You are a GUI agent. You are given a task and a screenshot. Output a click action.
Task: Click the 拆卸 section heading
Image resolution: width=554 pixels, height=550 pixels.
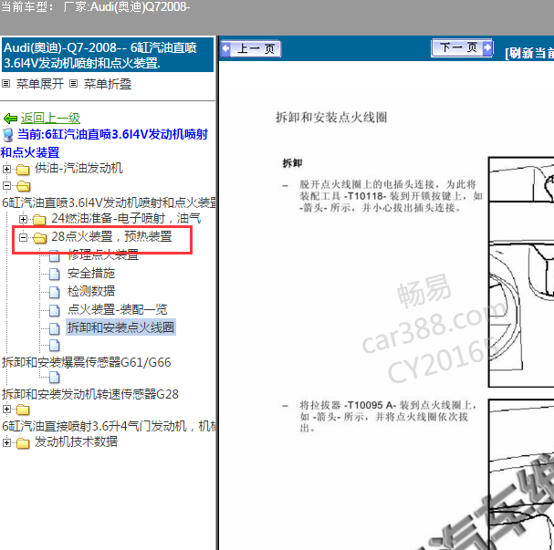[292, 163]
